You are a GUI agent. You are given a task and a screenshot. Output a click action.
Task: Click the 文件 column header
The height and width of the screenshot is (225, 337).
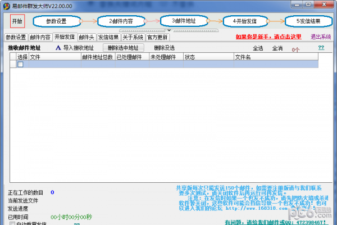[55, 57]
